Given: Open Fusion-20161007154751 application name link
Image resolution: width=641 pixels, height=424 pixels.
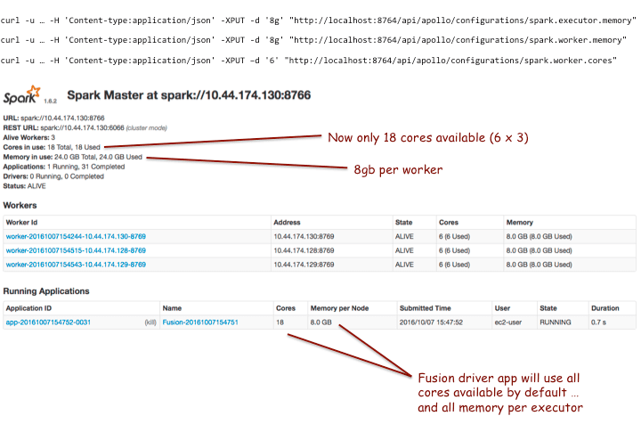Looking at the screenshot, I should (200, 322).
